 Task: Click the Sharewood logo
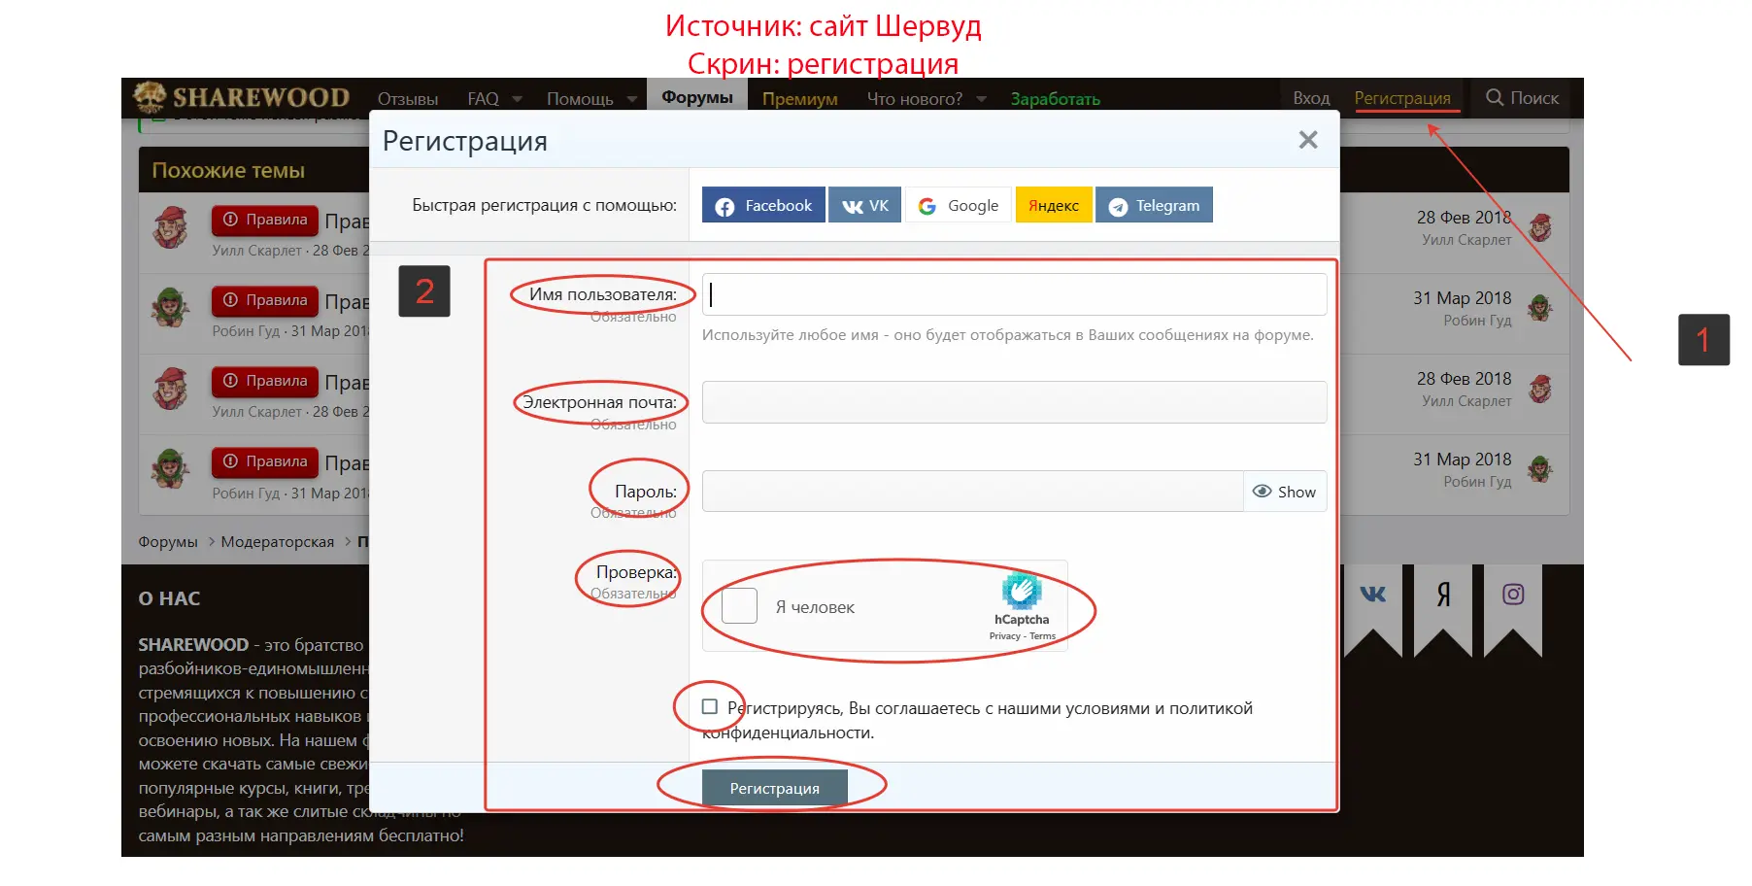[241, 97]
